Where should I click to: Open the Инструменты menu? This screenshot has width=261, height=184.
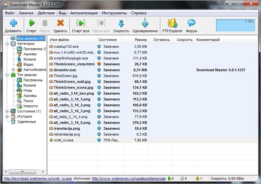[114, 13]
